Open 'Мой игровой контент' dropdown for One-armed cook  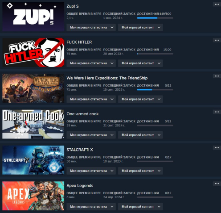tap(140, 135)
